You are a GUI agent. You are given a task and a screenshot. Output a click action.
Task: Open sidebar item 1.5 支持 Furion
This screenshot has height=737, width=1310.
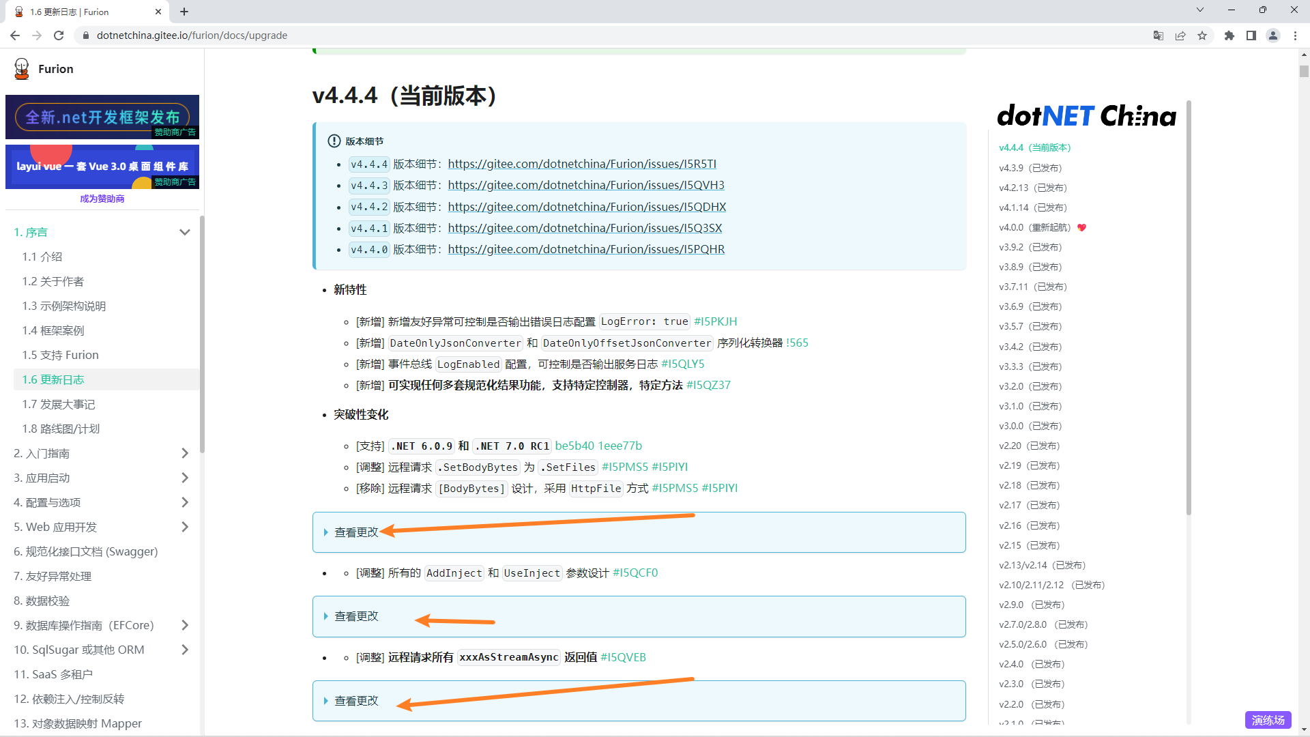tap(60, 355)
